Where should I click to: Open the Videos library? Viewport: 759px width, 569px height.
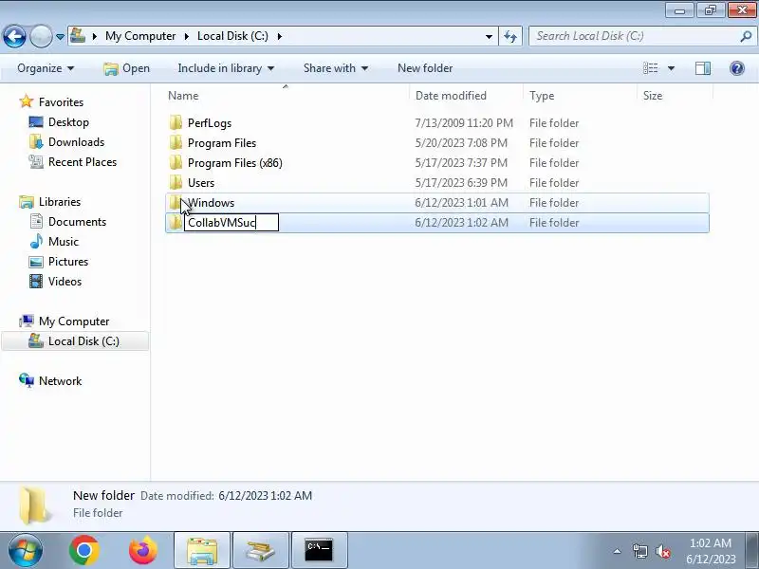[65, 281]
